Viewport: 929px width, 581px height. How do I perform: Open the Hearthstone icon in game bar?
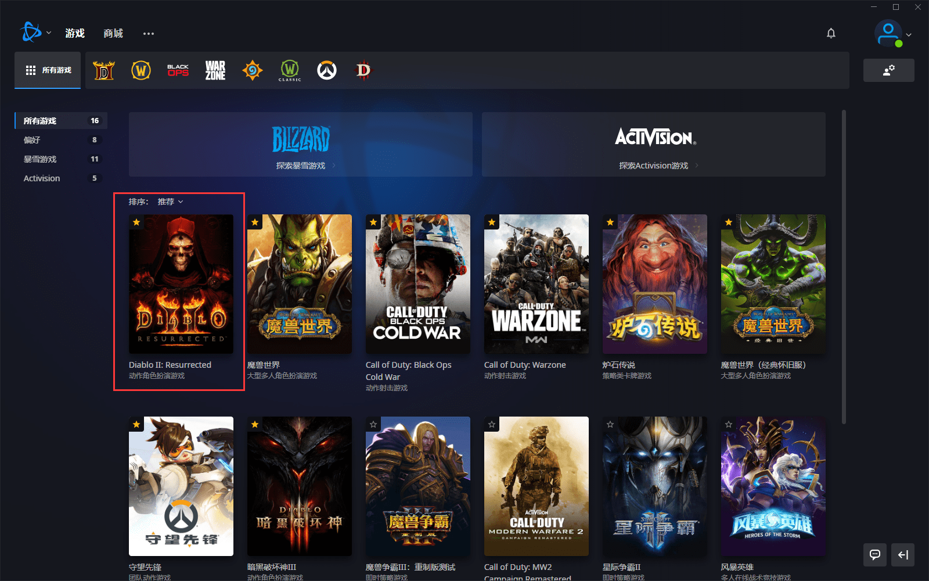[253, 70]
